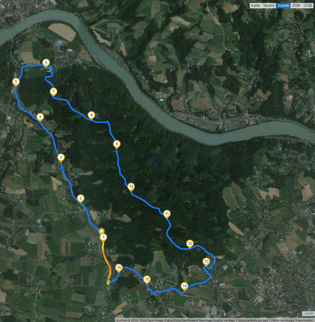
Task: Switch map layer to OSM
Action: pos(296,6)
